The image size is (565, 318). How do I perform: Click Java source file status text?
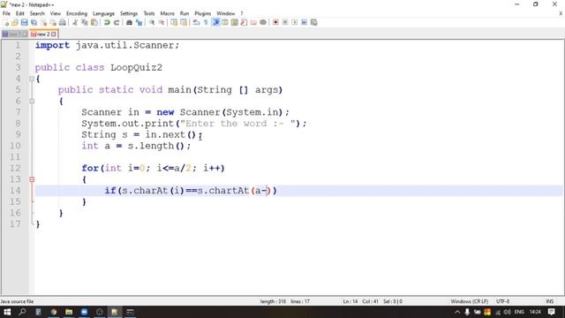pos(17,301)
